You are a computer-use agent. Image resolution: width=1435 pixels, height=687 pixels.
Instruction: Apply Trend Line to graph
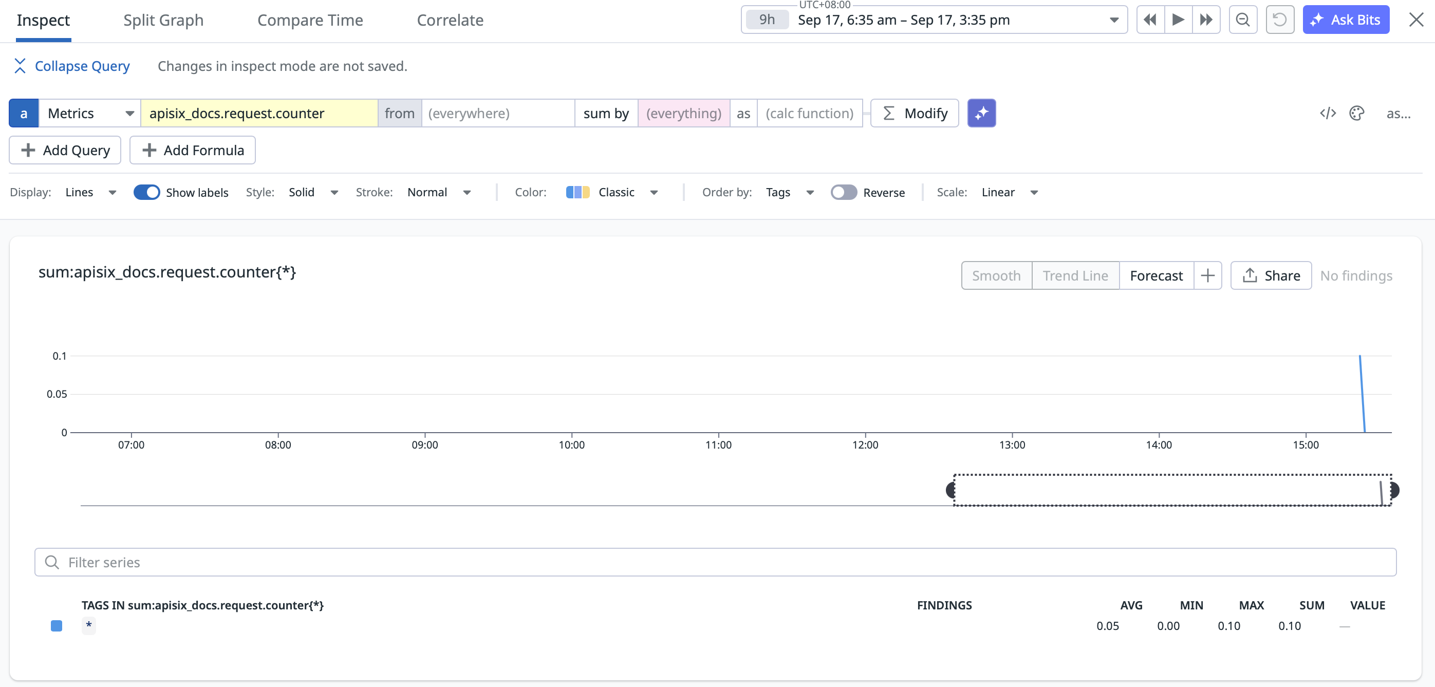(1075, 275)
